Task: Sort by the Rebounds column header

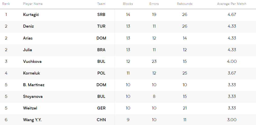Action: (x=185, y=4)
